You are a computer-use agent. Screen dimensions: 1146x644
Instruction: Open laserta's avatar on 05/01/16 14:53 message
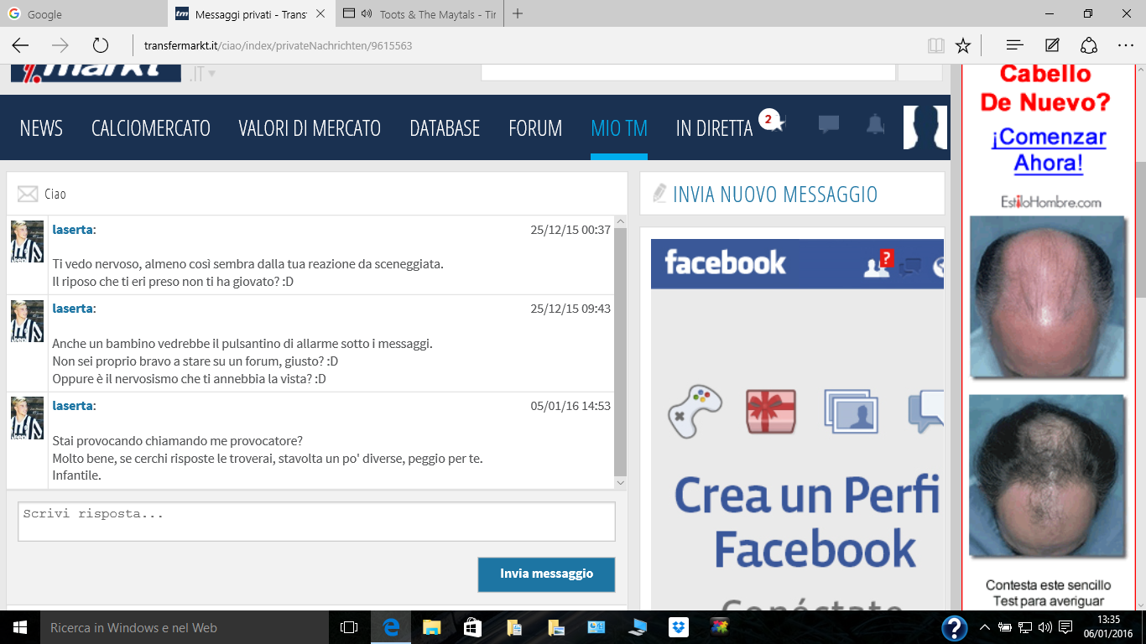pos(27,418)
